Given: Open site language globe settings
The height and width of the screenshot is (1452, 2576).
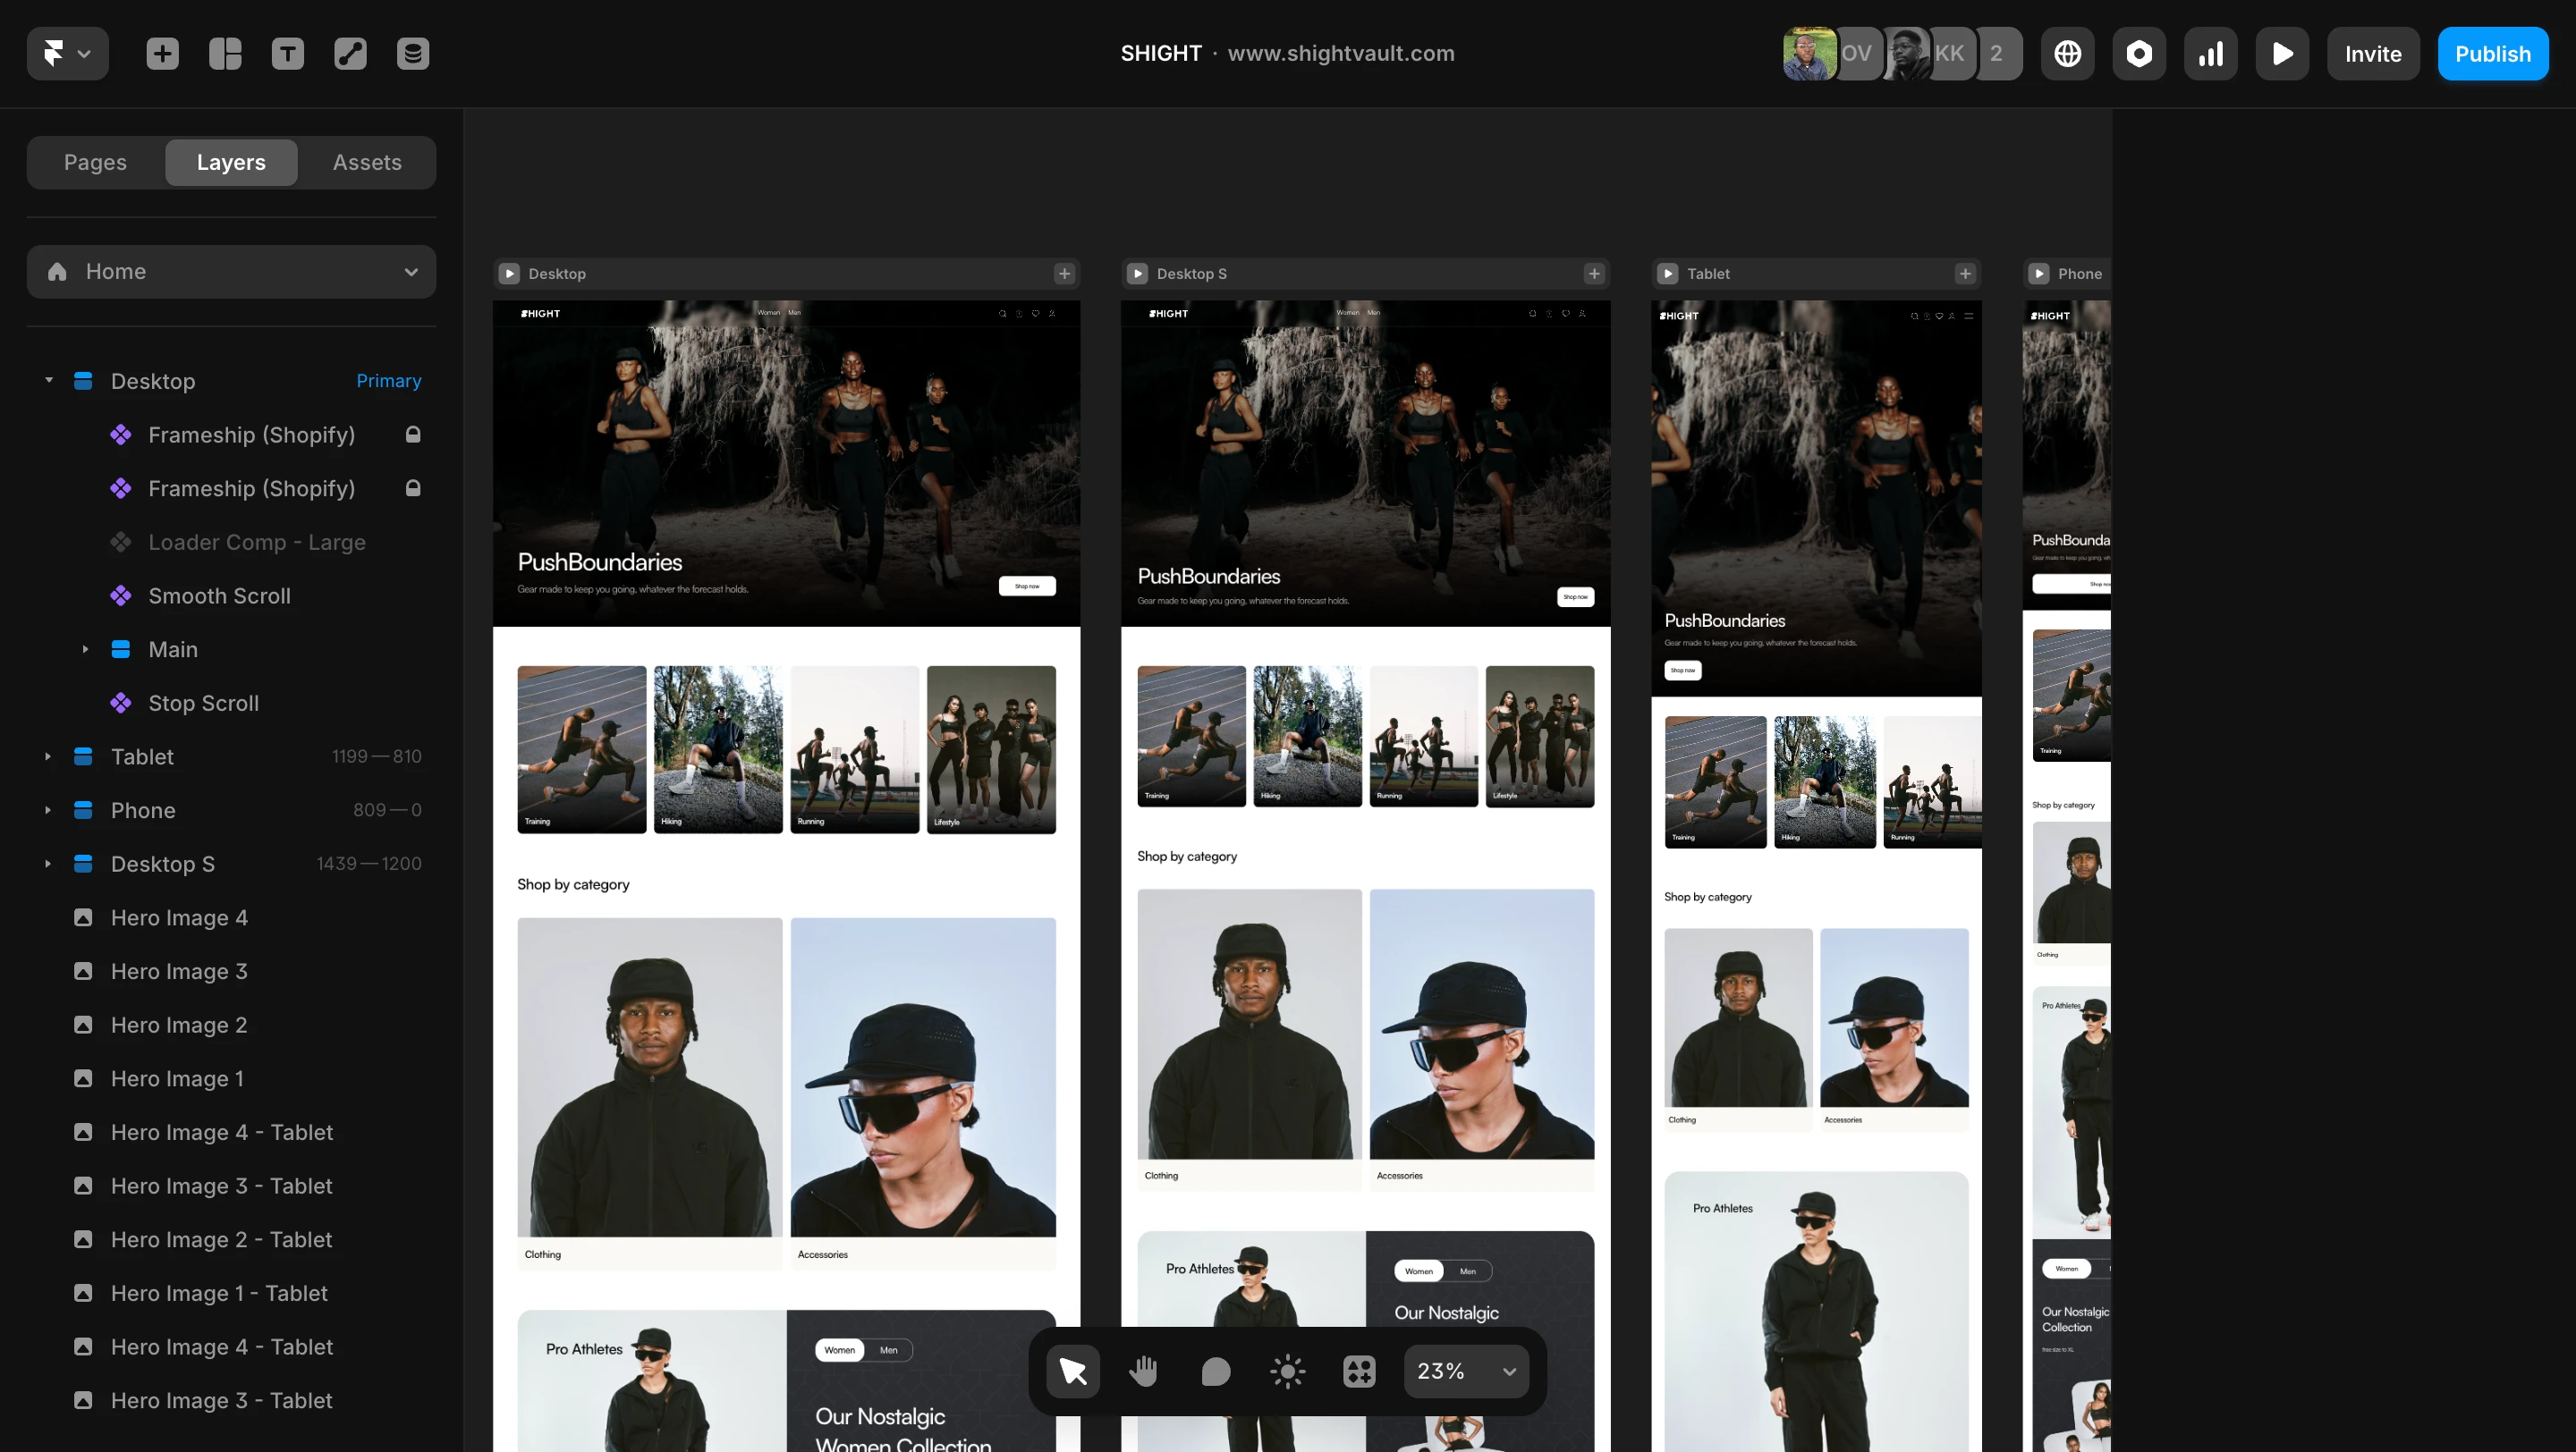Looking at the screenshot, I should click(x=2067, y=54).
